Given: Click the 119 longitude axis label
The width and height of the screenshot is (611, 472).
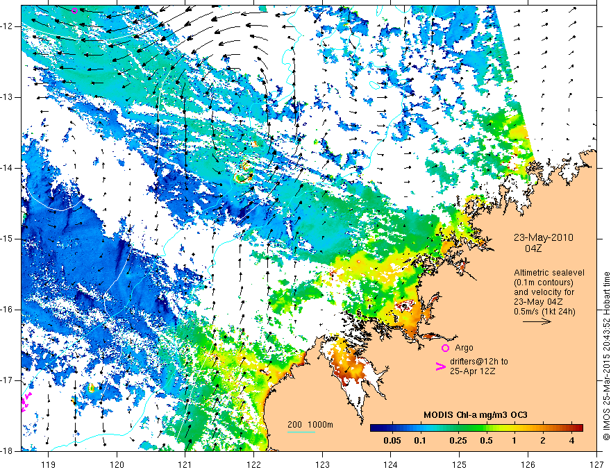Looking at the screenshot, I should 48,464.
